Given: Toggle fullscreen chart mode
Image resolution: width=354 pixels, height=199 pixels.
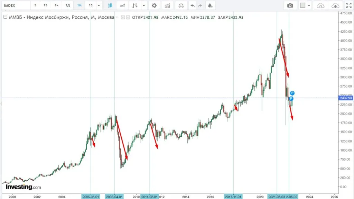Looking at the screenshot, I should coord(348,6).
